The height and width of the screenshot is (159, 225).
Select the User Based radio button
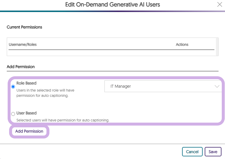13,114
